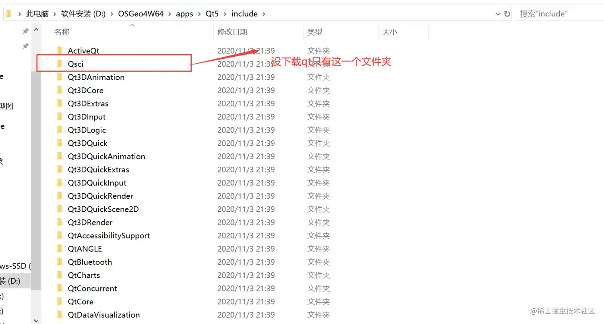The image size is (604, 324).
Task: Click the Qt3DQuickRender folder icon
Action: coord(60,196)
